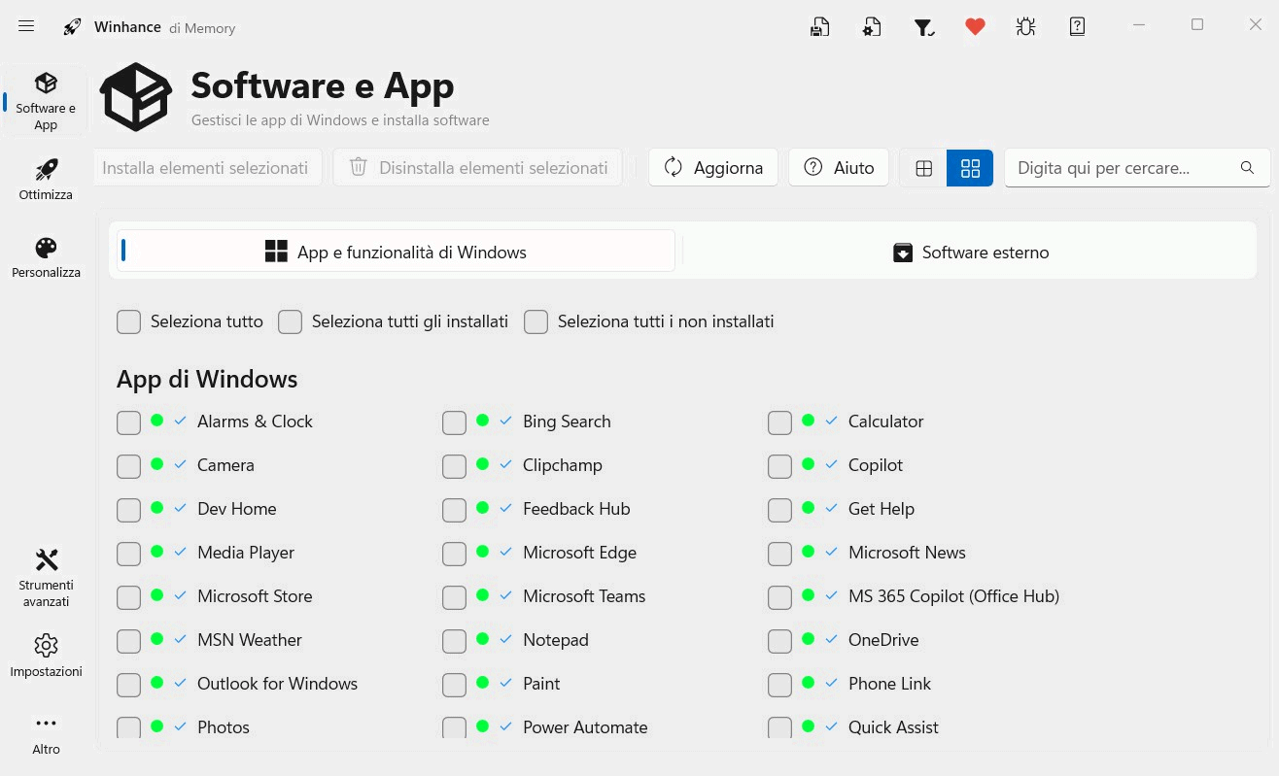Screen dimensions: 1279x776
Task: Import a configuration file
Action: pos(871,26)
